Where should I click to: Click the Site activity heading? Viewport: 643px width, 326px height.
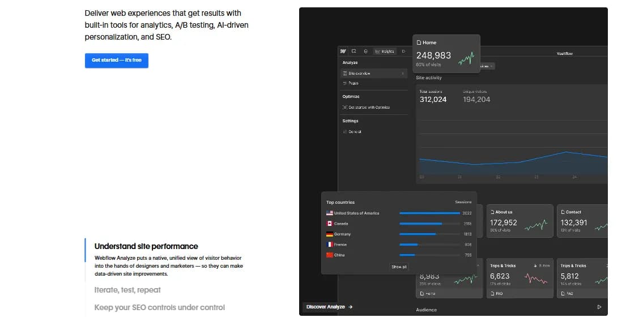428,78
